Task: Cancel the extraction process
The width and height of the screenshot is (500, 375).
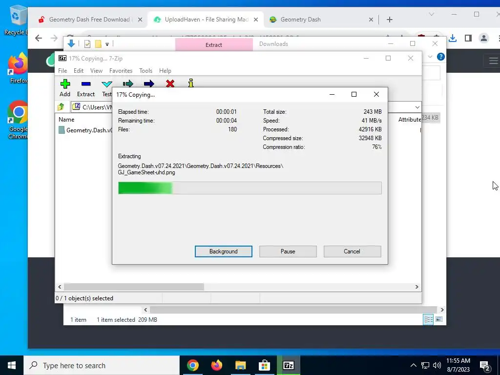Action: [x=352, y=251]
